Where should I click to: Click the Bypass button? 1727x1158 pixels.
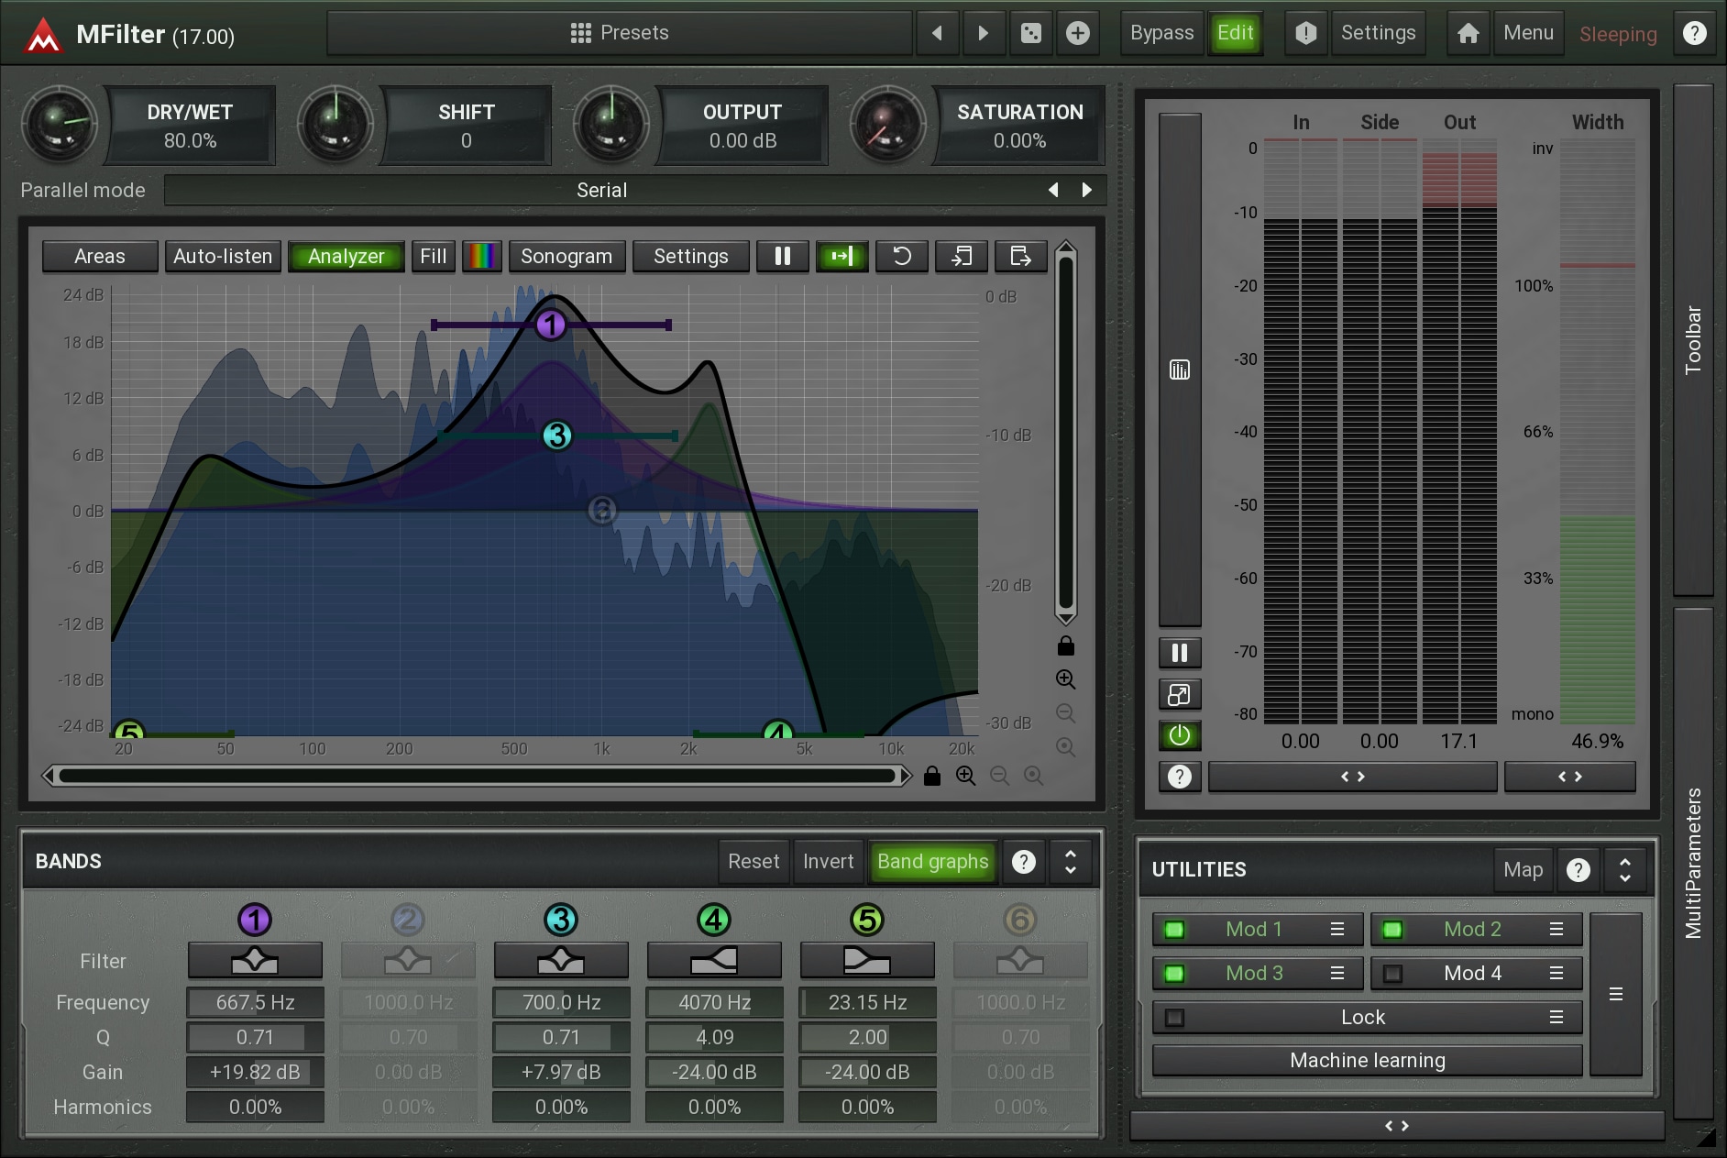tap(1161, 34)
